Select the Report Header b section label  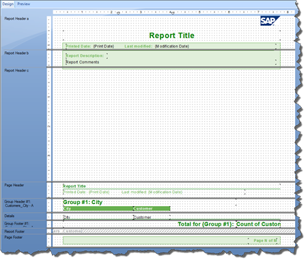[16, 53]
